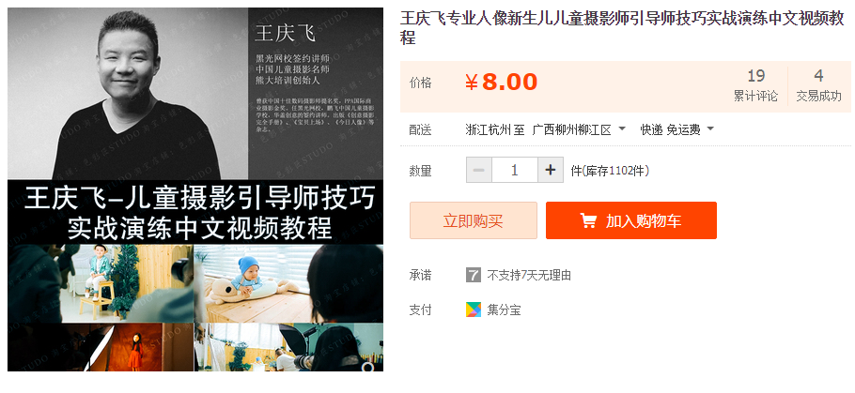Image resolution: width=855 pixels, height=393 pixels.
Task: Open the 快递 免运费 shipping dropdown
Action: (x=677, y=129)
